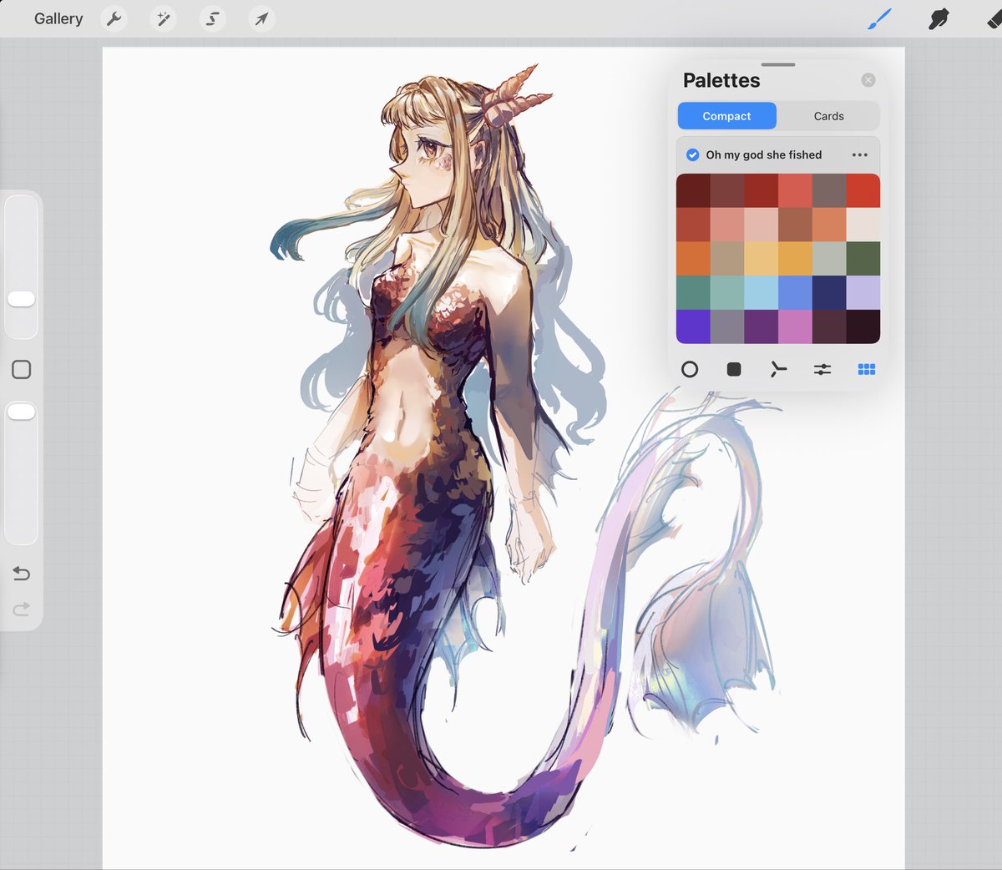Pick the golden amber swatch in third row
Screen dimensions: 1002x870
[x=795, y=259]
